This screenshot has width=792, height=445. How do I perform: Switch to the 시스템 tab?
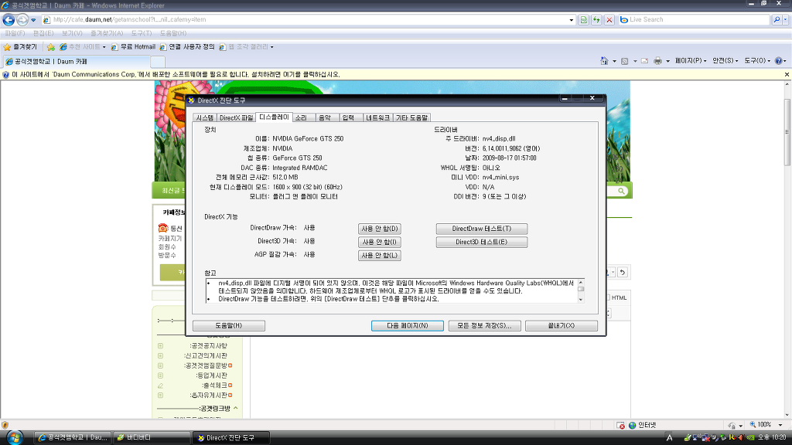[x=204, y=117]
